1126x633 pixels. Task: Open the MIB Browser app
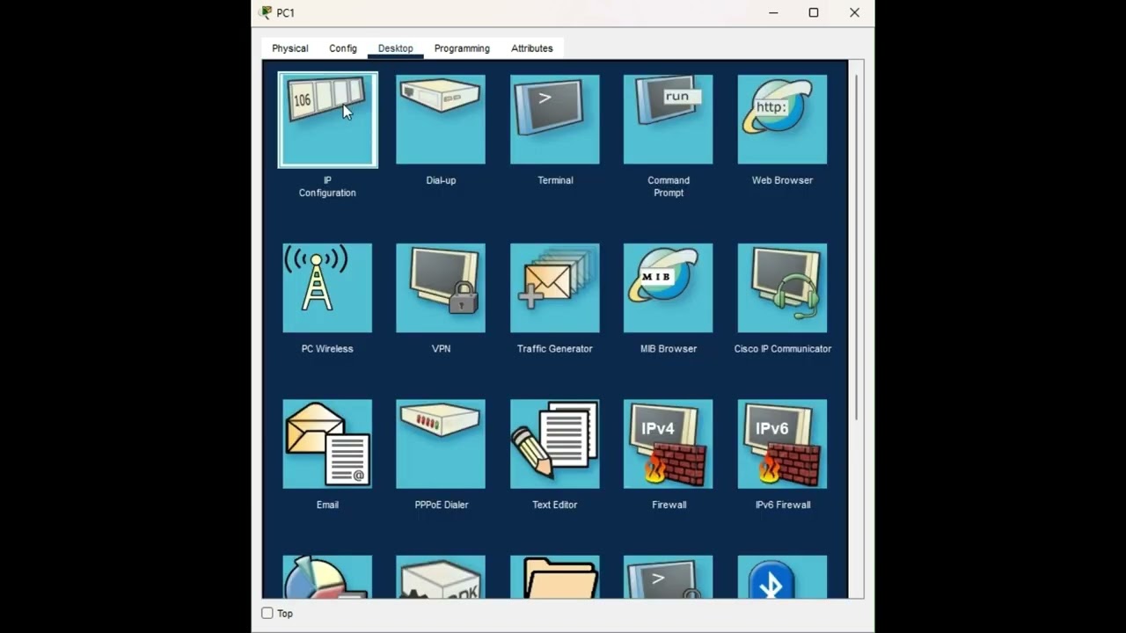click(669, 288)
